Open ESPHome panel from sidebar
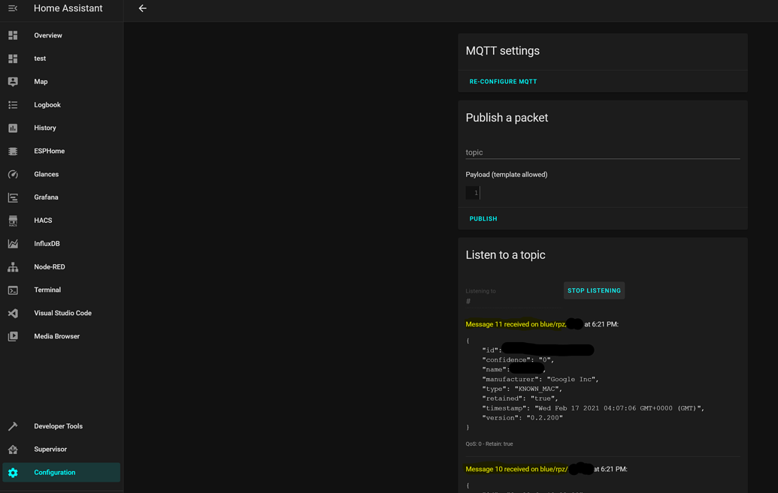Image resolution: width=778 pixels, height=493 pixels. coord(62,151)
